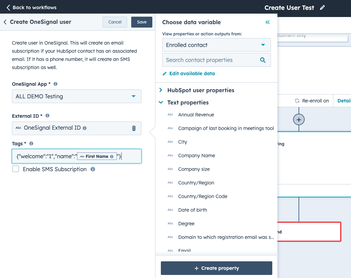The width and height of the screenshot is (351, 278).
Task: Click inside the Tags input field
Action: pyautogui.click(x=77, y=156)
